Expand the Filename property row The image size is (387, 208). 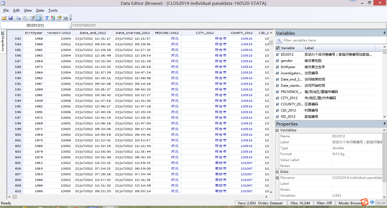(277, 178)
